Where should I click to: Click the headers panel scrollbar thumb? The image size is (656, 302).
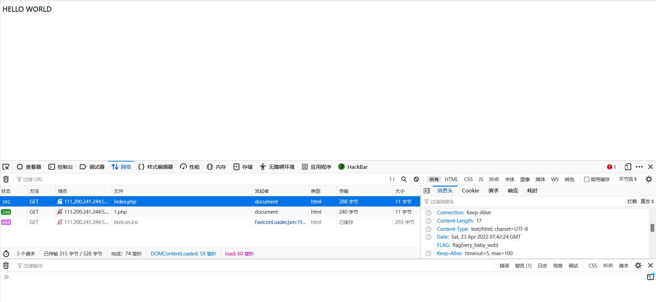click(x=652, y=228)
